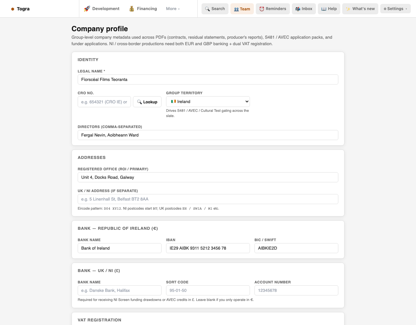Open Reminders
The height and width of the screenshot is (325, 416).
pos(273,9)
